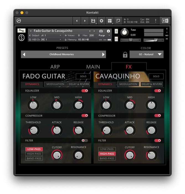Click the NI logo button
Viewport: 185px width, 194px height.
tap(165, 21)
